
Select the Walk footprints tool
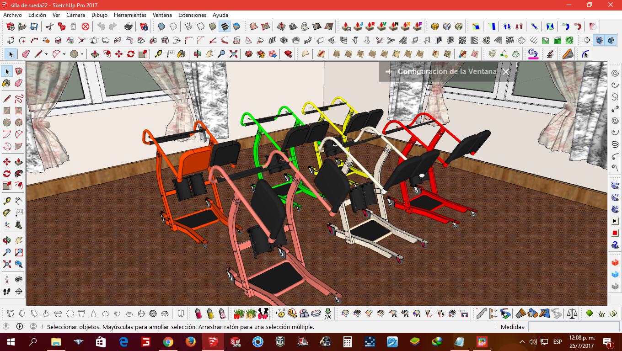coord(7,291)
